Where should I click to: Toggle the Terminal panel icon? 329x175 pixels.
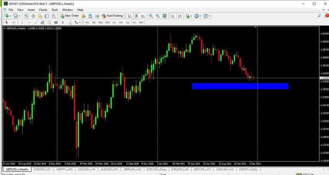47,16
